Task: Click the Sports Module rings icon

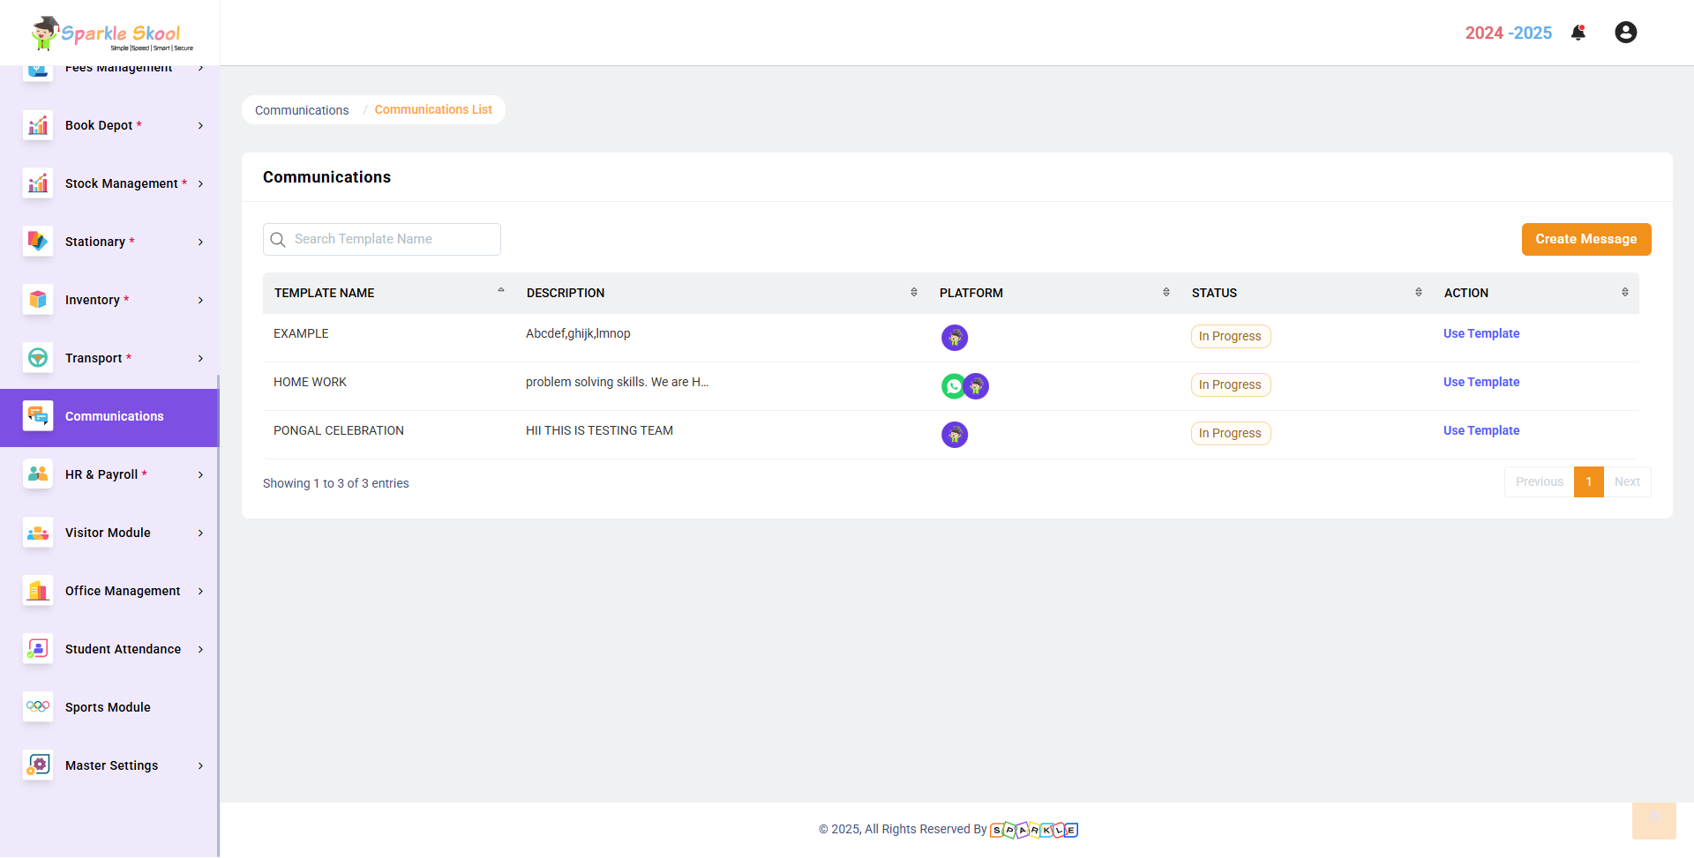Action: tap(38, 707)
